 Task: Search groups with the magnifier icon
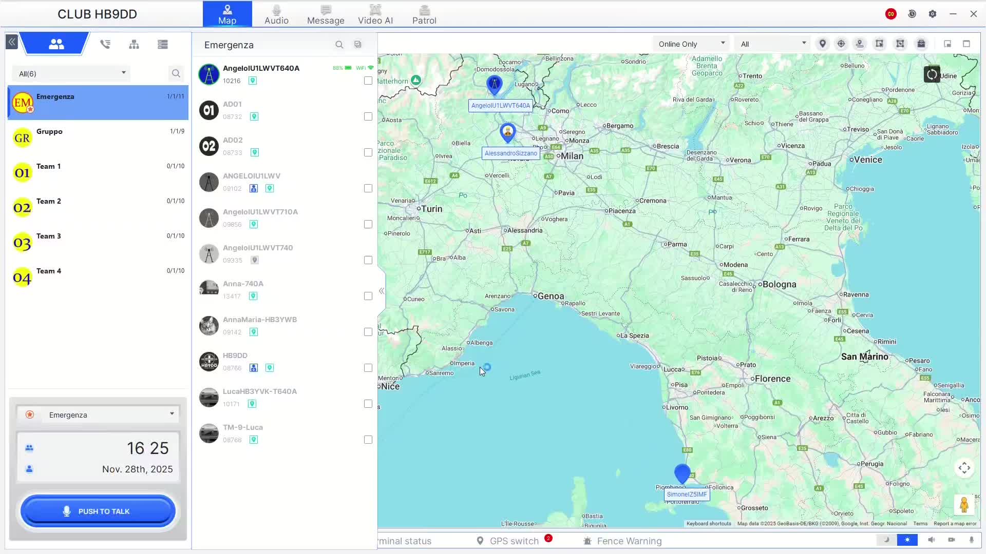pos(176,74)
